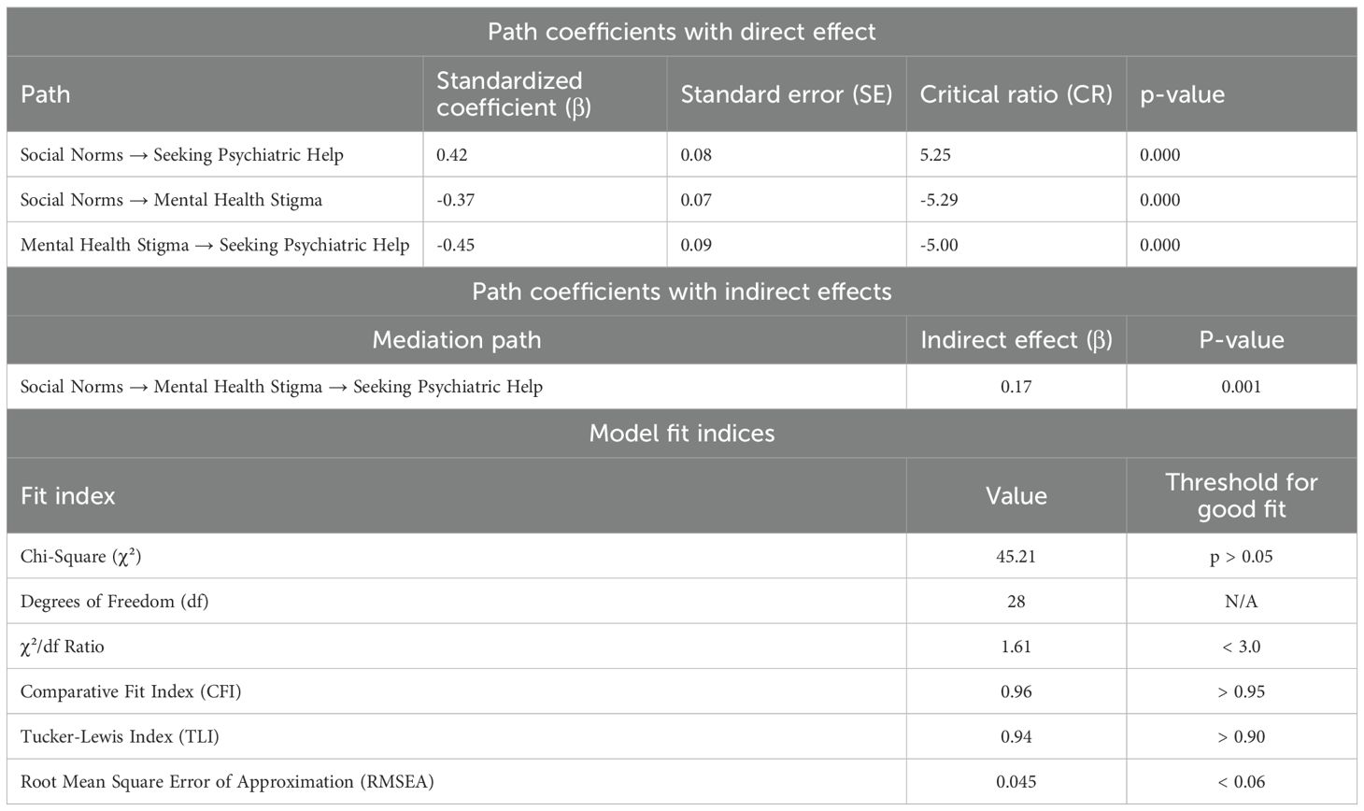Click the 'Model fit indices' section heading
The height and width of the screenshot is (811, 1364).
681,434
